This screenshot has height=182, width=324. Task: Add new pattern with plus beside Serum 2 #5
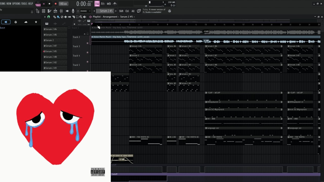(x=116, y=11)
